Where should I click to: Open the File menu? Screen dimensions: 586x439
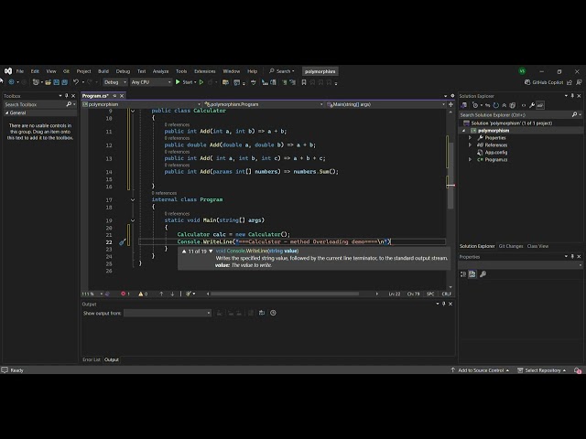pyautogui.click(x=20, y=71)
